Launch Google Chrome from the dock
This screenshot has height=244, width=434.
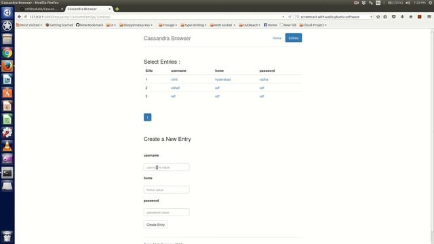coord(7,53)
